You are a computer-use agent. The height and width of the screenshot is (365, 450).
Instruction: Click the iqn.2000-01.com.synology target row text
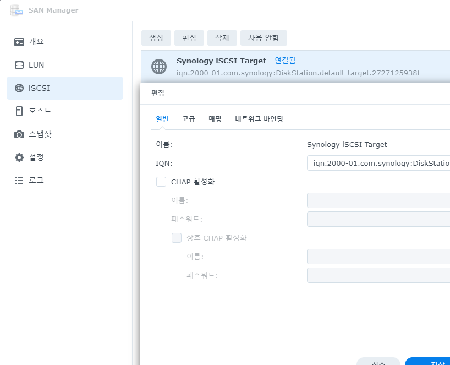[x=298, y=73]
